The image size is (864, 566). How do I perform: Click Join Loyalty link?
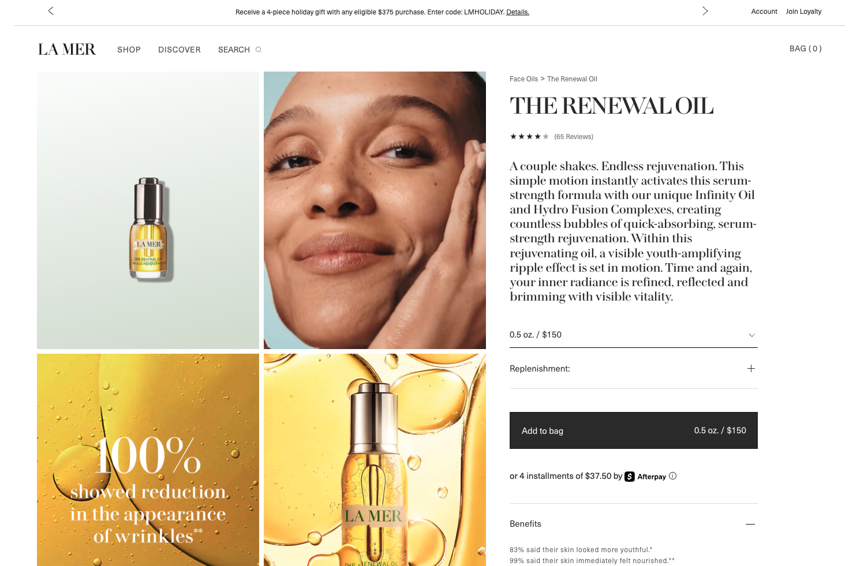click(803, 12)
